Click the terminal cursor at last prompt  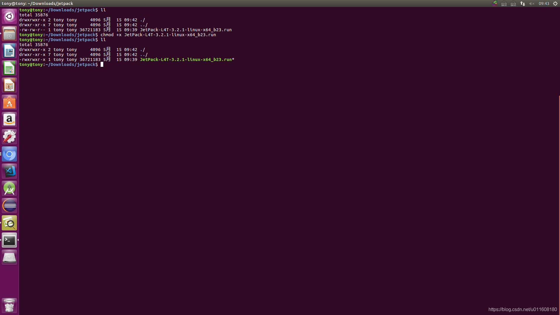pos(102,64)
